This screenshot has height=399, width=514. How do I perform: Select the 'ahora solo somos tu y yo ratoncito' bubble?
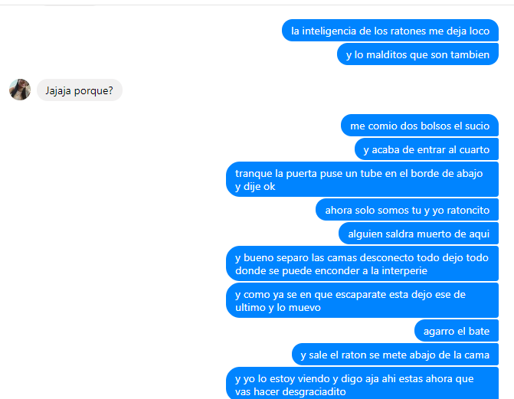(407, 210)
